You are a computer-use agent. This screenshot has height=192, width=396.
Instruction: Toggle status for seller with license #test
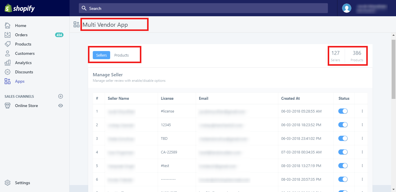point(343,166)
